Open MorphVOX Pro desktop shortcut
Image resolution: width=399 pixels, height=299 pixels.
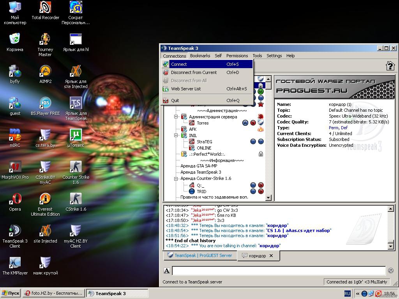15,170
